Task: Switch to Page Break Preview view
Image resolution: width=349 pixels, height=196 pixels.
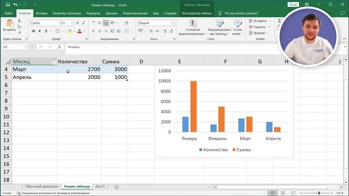Action: click(x=293, y=193)
